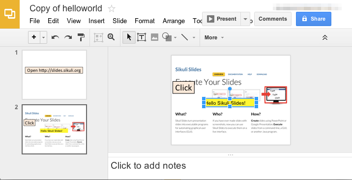Image resolution: width=352 pixels, height=180 pixels.
Task: Open the Slide menu
Action: 119,21
